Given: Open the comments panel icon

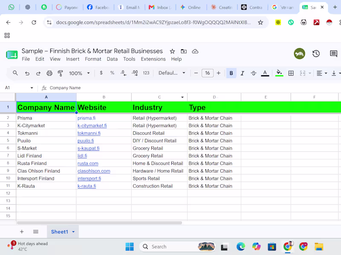Looking at the screenshot, I should 333,54.
